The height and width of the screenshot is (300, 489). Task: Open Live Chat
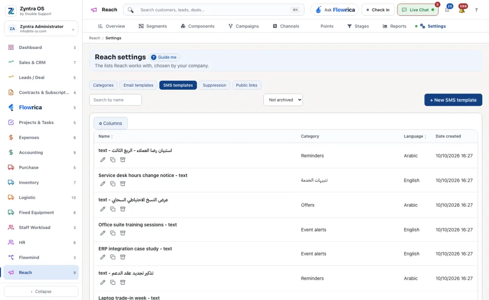pos(418,10)
